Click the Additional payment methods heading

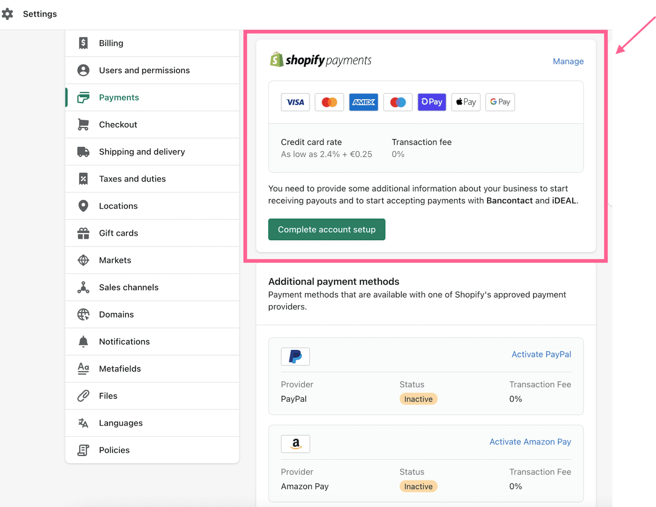[x=334, y=282]
